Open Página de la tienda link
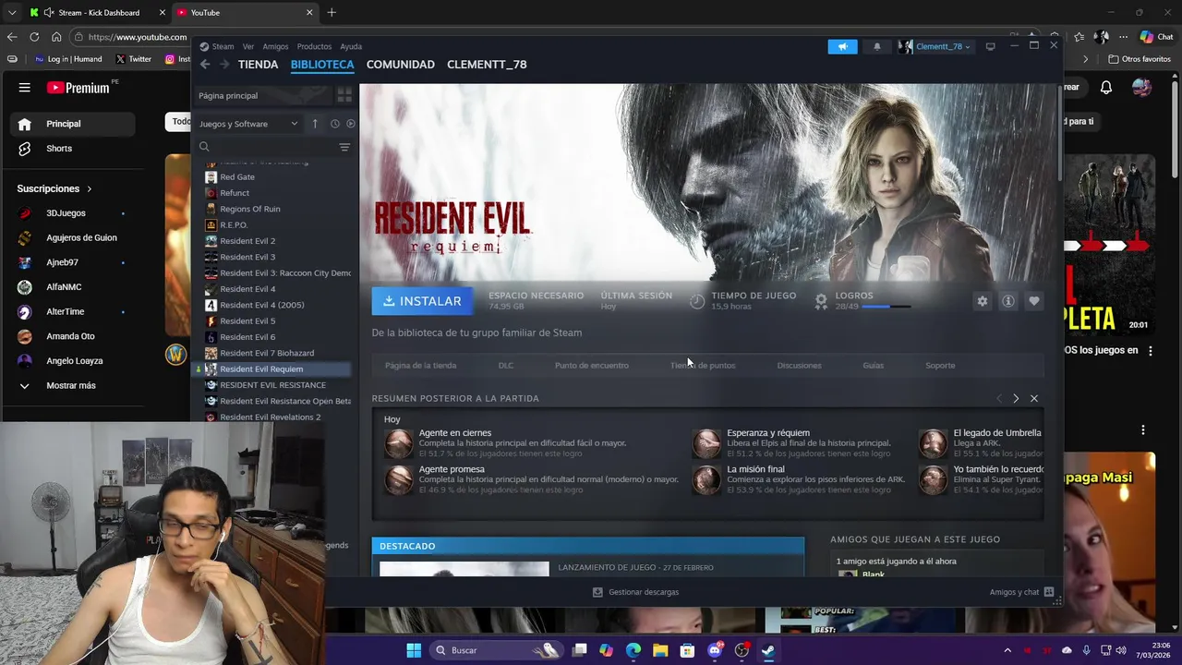This screenshot has width=1182, height=665. [420, 366]
